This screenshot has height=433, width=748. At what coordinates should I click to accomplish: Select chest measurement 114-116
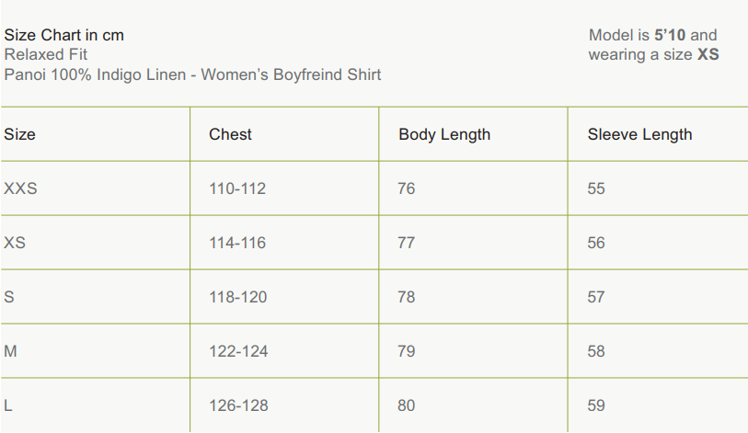click(x=237, y=243)
